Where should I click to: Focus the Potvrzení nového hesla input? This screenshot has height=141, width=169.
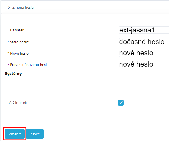(144, 64)
